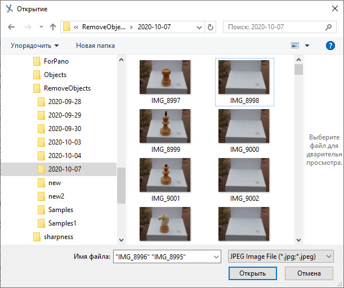Navigate to RemoveObje... in address bar
The image size is (344, 288).
pos(104,27)
